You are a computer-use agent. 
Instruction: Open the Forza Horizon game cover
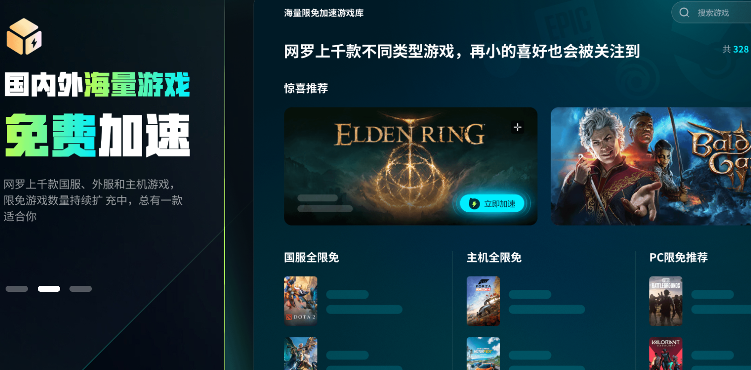(x=483, y=301)
